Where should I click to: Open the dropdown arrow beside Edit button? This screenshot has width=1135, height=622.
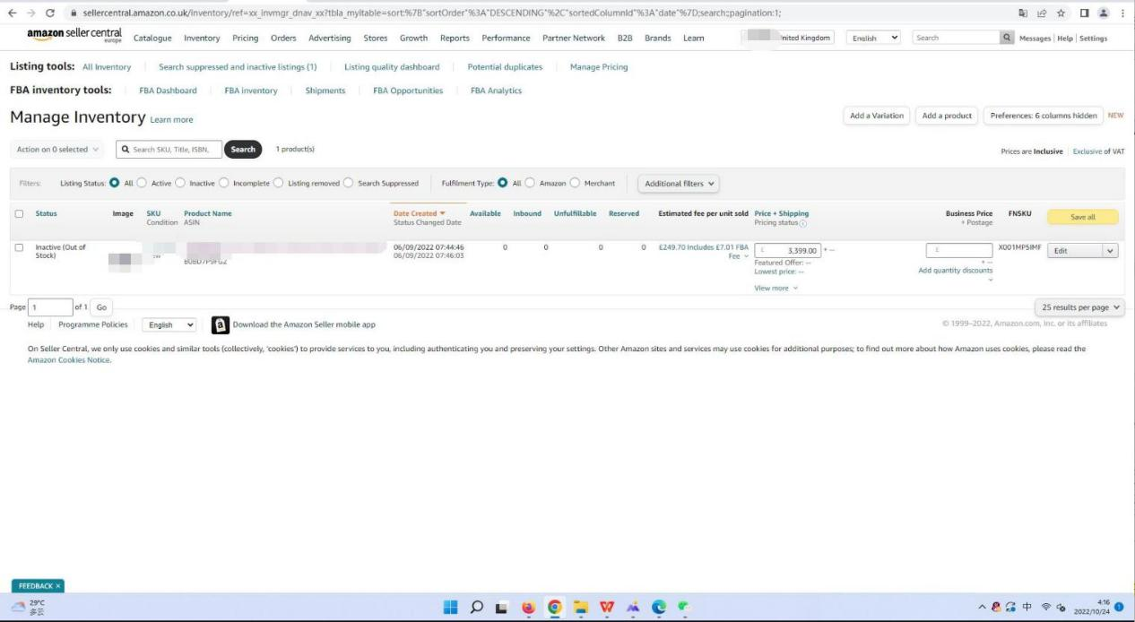(1111, 251)
